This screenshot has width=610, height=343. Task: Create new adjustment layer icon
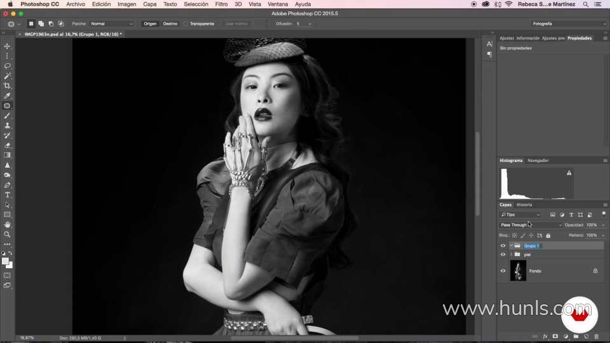pos(566,337)
